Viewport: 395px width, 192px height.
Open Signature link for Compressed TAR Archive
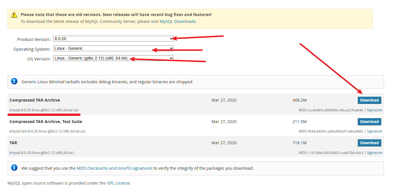pyautogui.click(x=374, y=110)
